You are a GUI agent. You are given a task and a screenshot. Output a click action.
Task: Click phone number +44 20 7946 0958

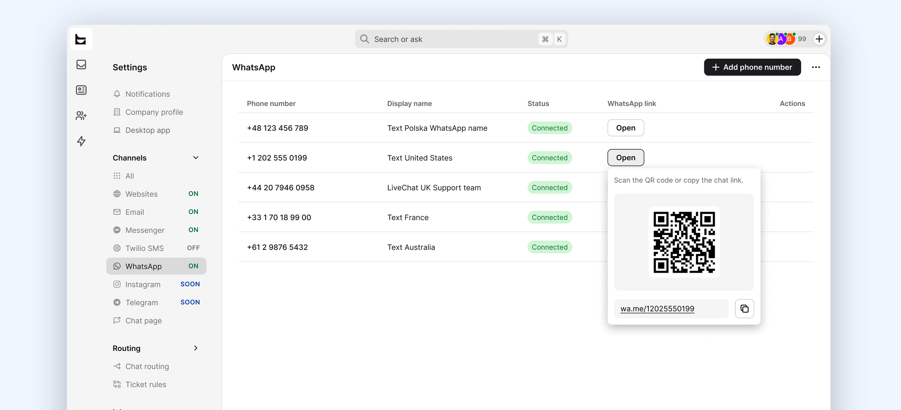point(281,188)
